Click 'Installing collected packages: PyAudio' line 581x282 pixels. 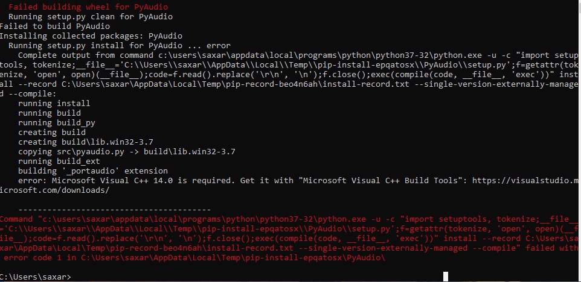click(x=91, y=36)
